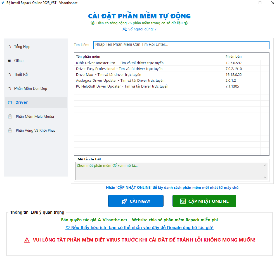This screenshot has height=263, width=279.
Task: Click the Bản quyền tác giả Visaothe.net text
Action: point(139,220)
